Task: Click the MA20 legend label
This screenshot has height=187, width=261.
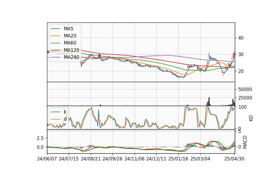Action: [70, 36]
